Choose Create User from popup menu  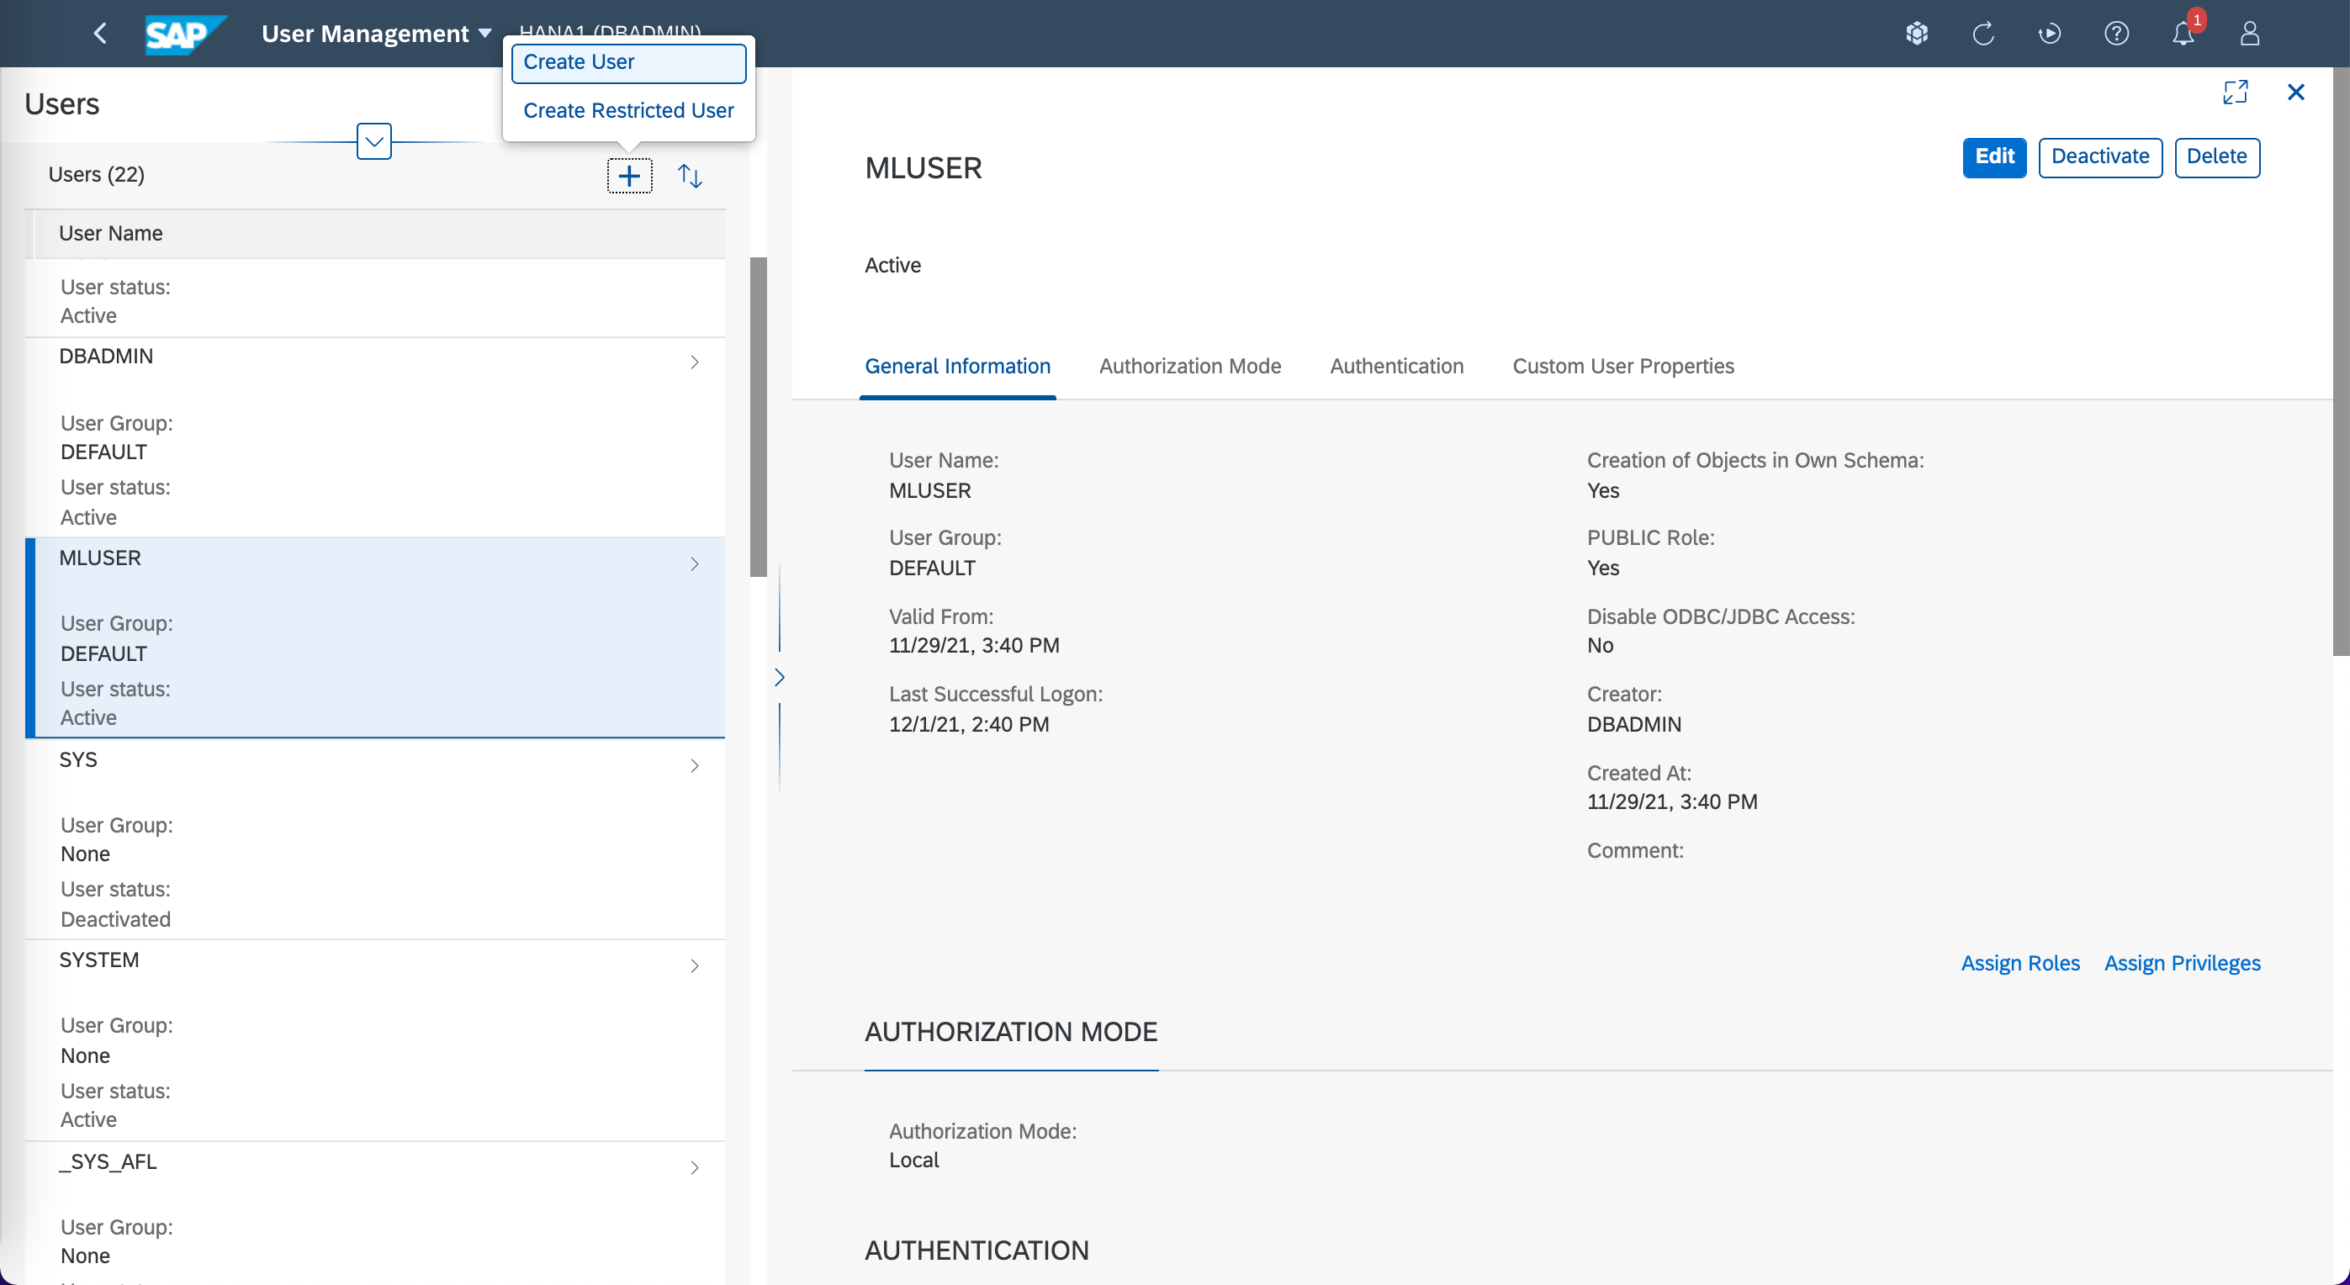point(627,62)
